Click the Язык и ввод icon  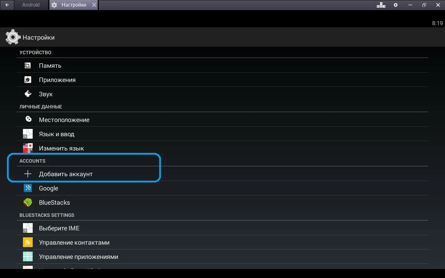(x=28, y=134)
